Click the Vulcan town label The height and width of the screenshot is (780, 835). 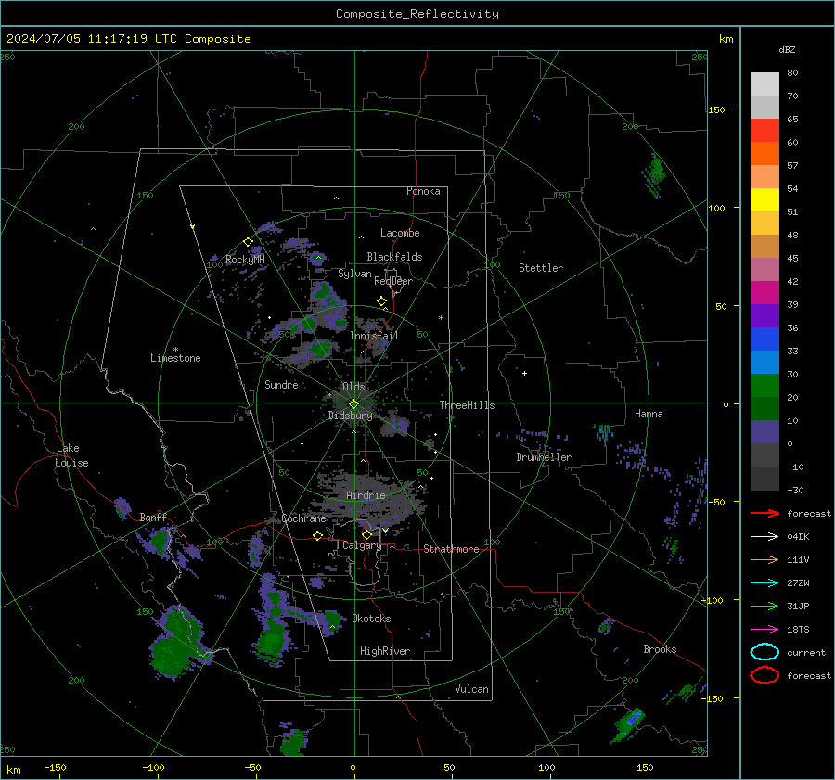point(471,689)
